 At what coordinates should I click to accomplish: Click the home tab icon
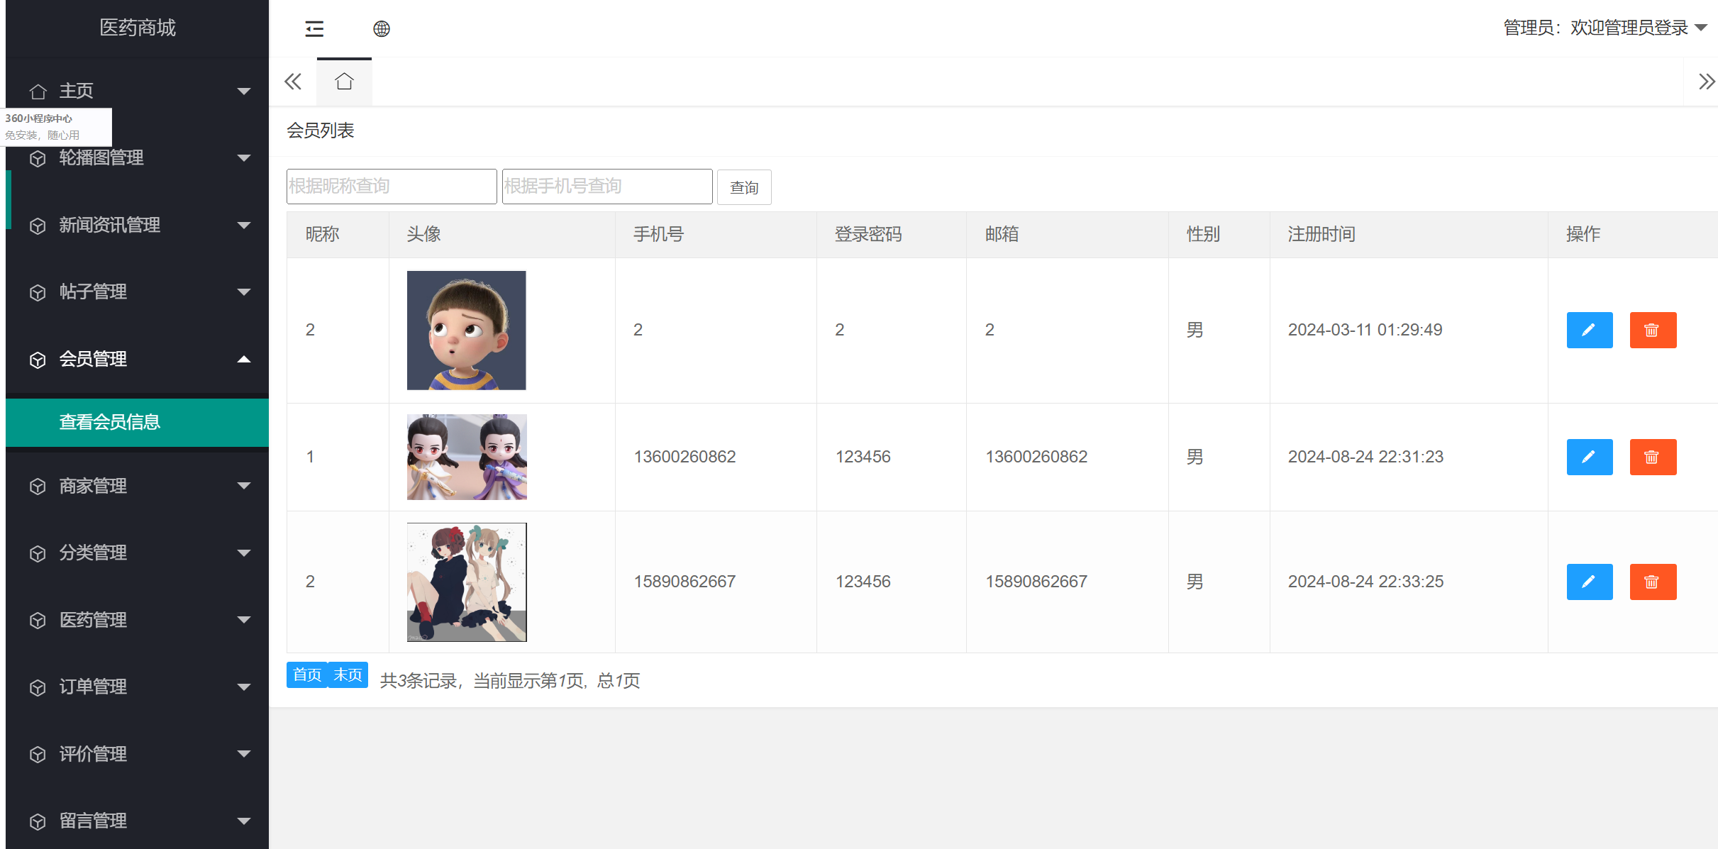pyautogui.click(x=344, y=82)
